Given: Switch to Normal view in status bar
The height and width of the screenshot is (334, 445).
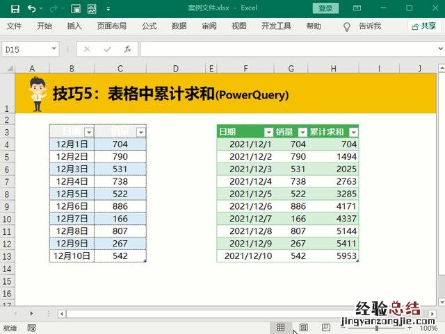Looking at the screenshot, I should 281,327.
